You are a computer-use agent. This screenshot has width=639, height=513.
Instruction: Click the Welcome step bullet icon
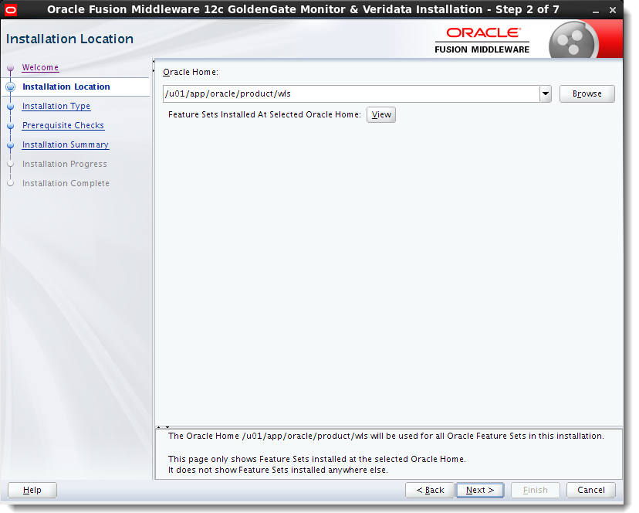[11, 68]
